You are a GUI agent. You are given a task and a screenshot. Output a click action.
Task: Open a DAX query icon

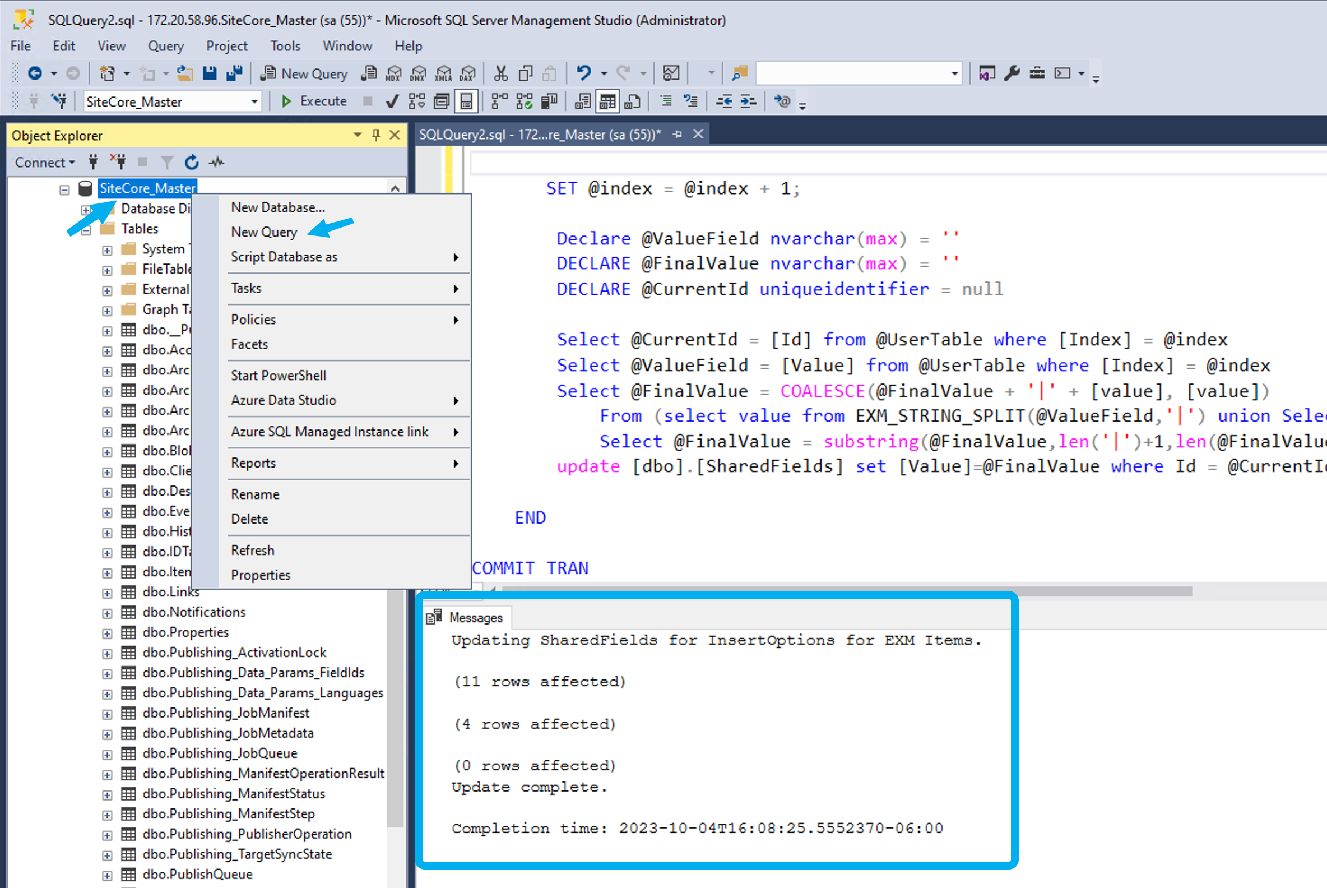click(x=467, y=73)
